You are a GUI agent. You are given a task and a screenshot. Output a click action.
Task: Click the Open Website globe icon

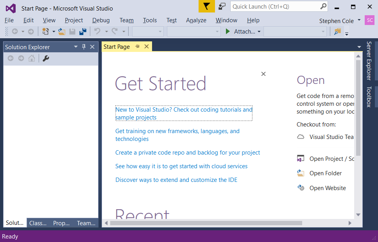[301, 188]
